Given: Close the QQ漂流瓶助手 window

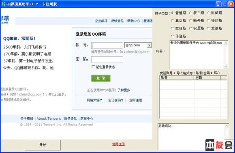Looking at the screenshot, I should 231,4.
